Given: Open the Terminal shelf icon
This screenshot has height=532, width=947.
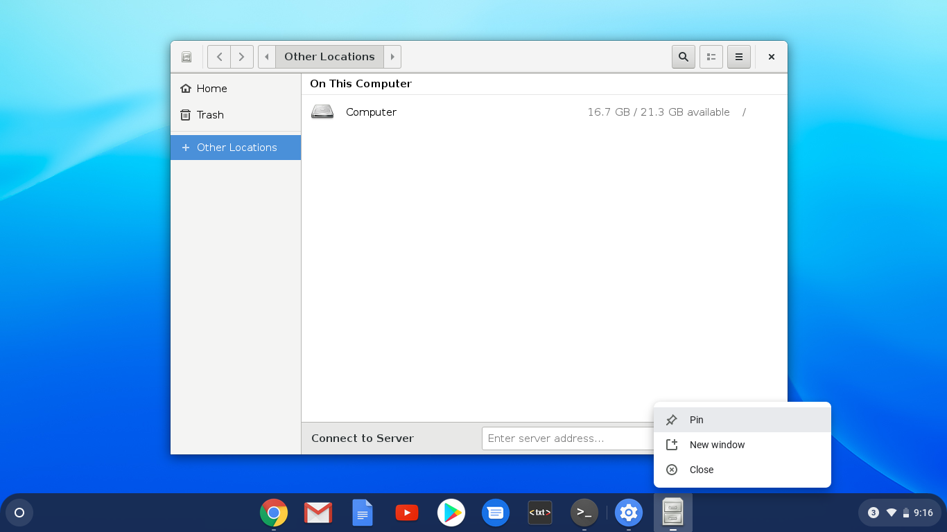Looking at the screenshot, I should tap(584, 513).
